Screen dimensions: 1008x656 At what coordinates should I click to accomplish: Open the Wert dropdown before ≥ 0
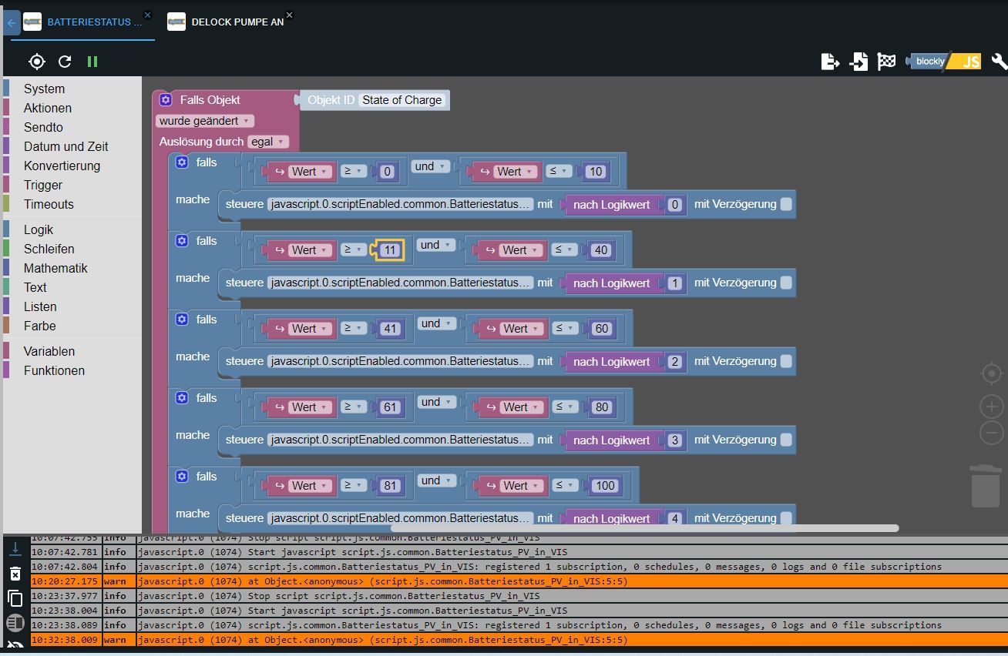311,172
